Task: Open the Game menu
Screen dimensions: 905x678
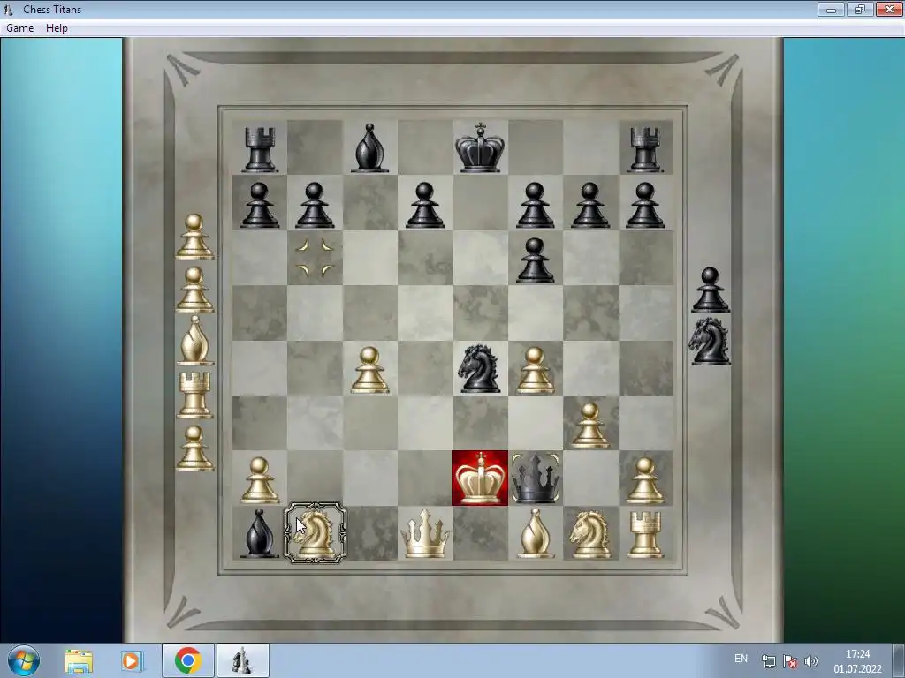Action: coord(19,28)
